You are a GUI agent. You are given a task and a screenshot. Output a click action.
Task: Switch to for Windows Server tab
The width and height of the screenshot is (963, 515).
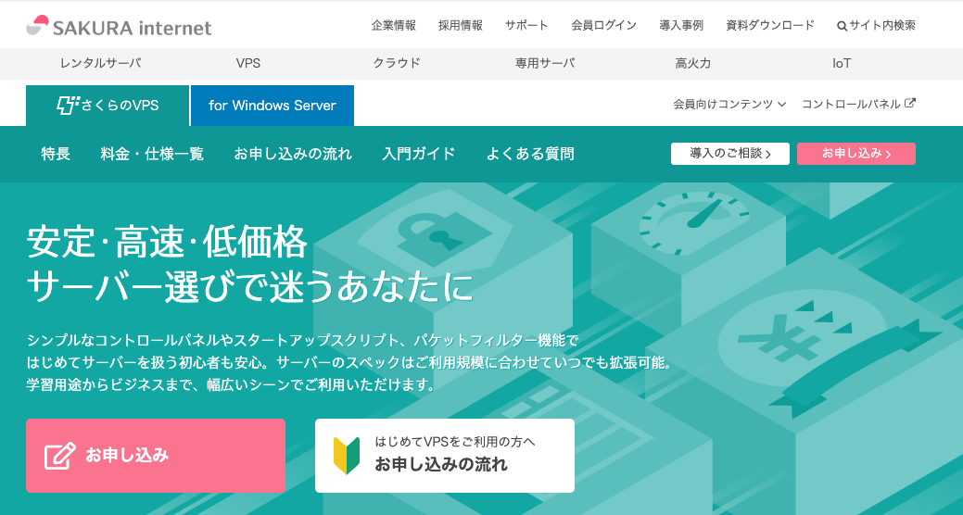pos(272,106)
